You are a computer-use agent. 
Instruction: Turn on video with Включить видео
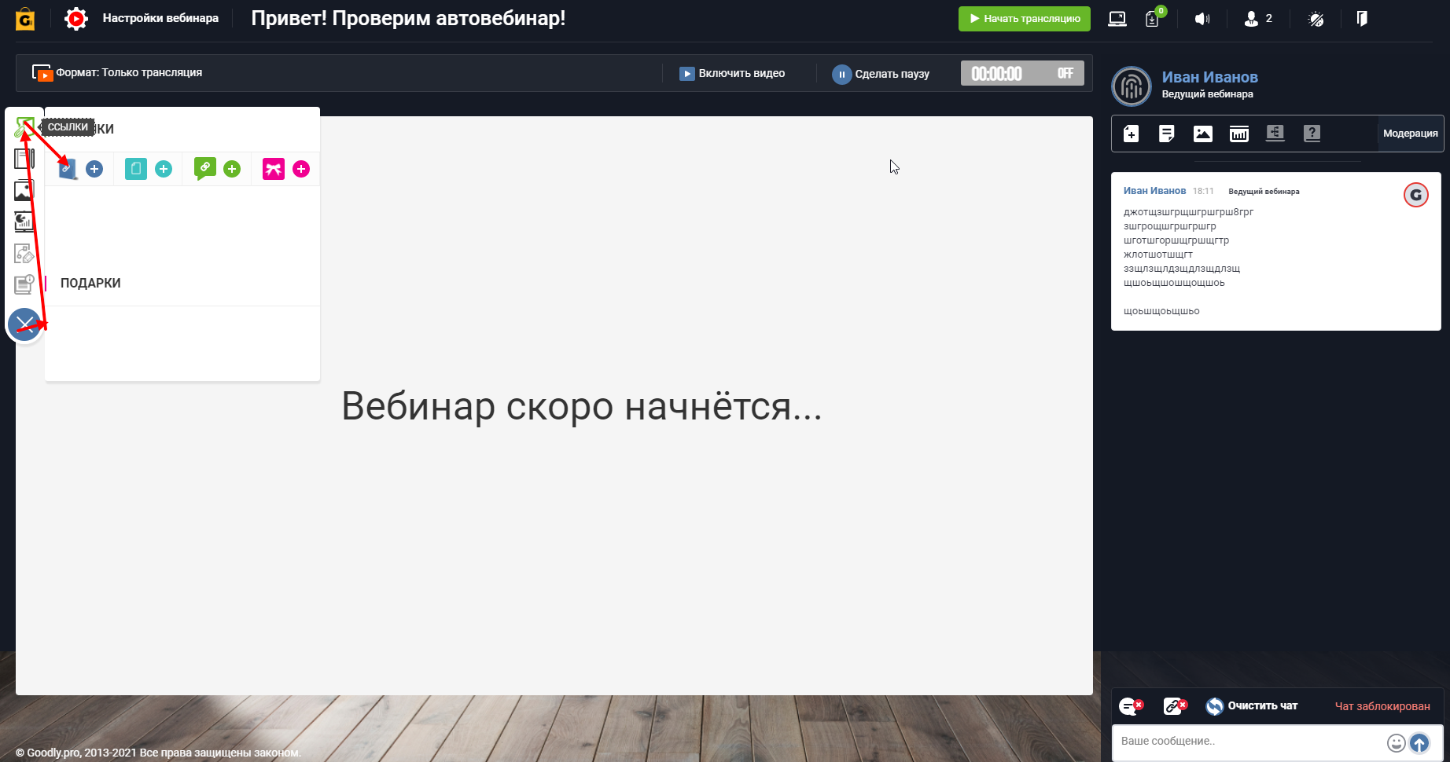(732, 73)
